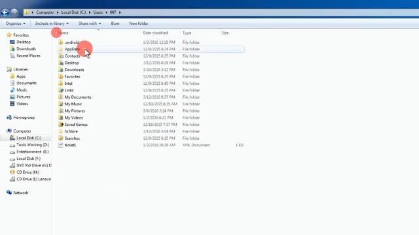419x235 pixels.
Task: Click Users in address bar path
Action: 98,12
